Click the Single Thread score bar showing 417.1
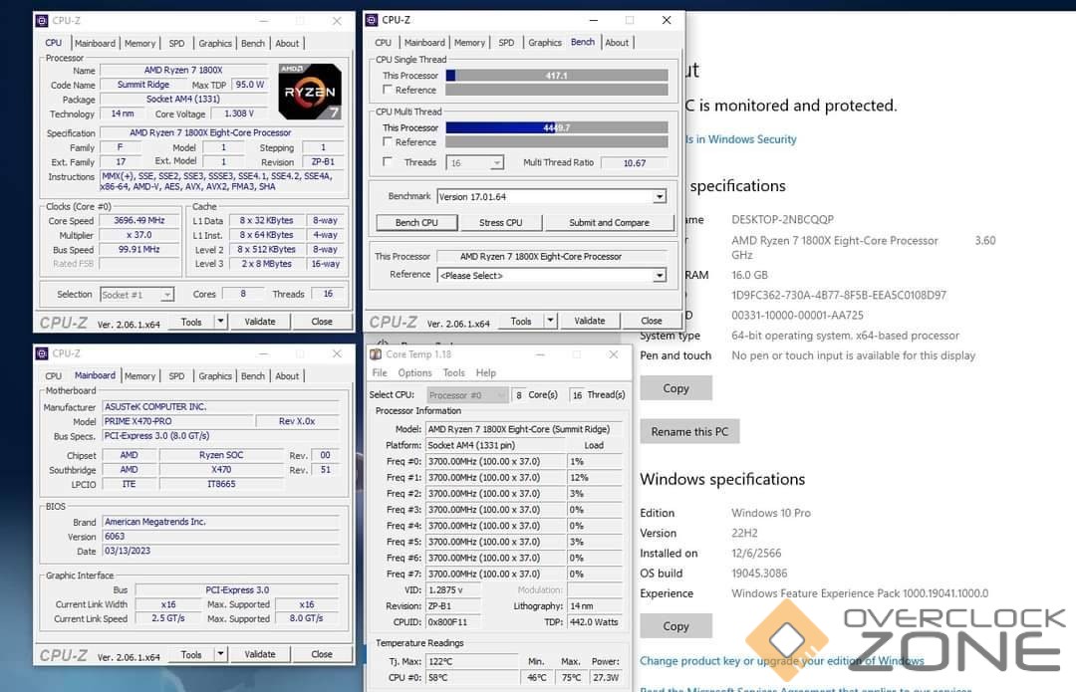1076x692 pixels. 557,76
